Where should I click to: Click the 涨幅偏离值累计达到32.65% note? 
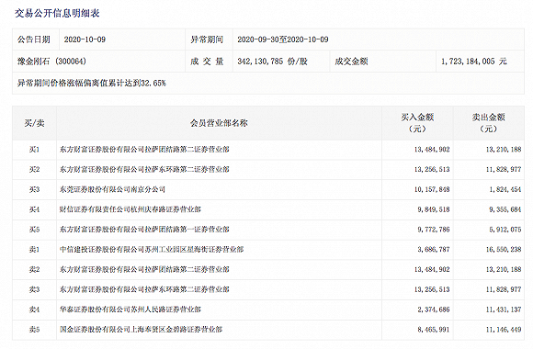point(92,83)
